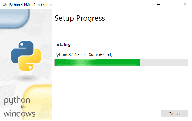The image size is (192, 121).
Task: Close the Python 3.14.6 Setup window
Action: [x=185, y=4]
